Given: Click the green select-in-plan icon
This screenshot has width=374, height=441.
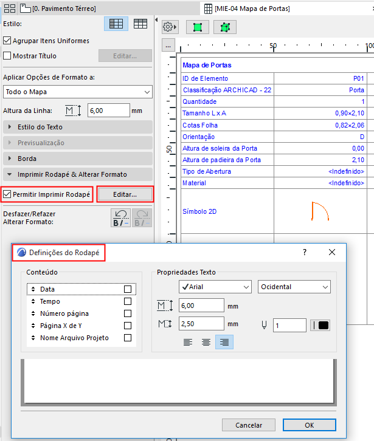Looking at the screenshot, I should (198, 27).
